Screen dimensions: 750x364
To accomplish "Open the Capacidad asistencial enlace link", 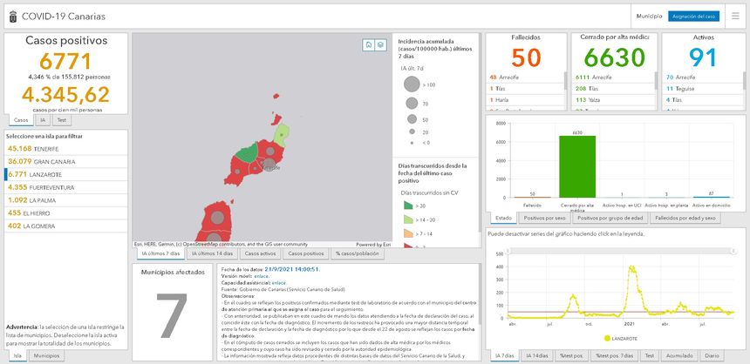I will pos(278,283).
